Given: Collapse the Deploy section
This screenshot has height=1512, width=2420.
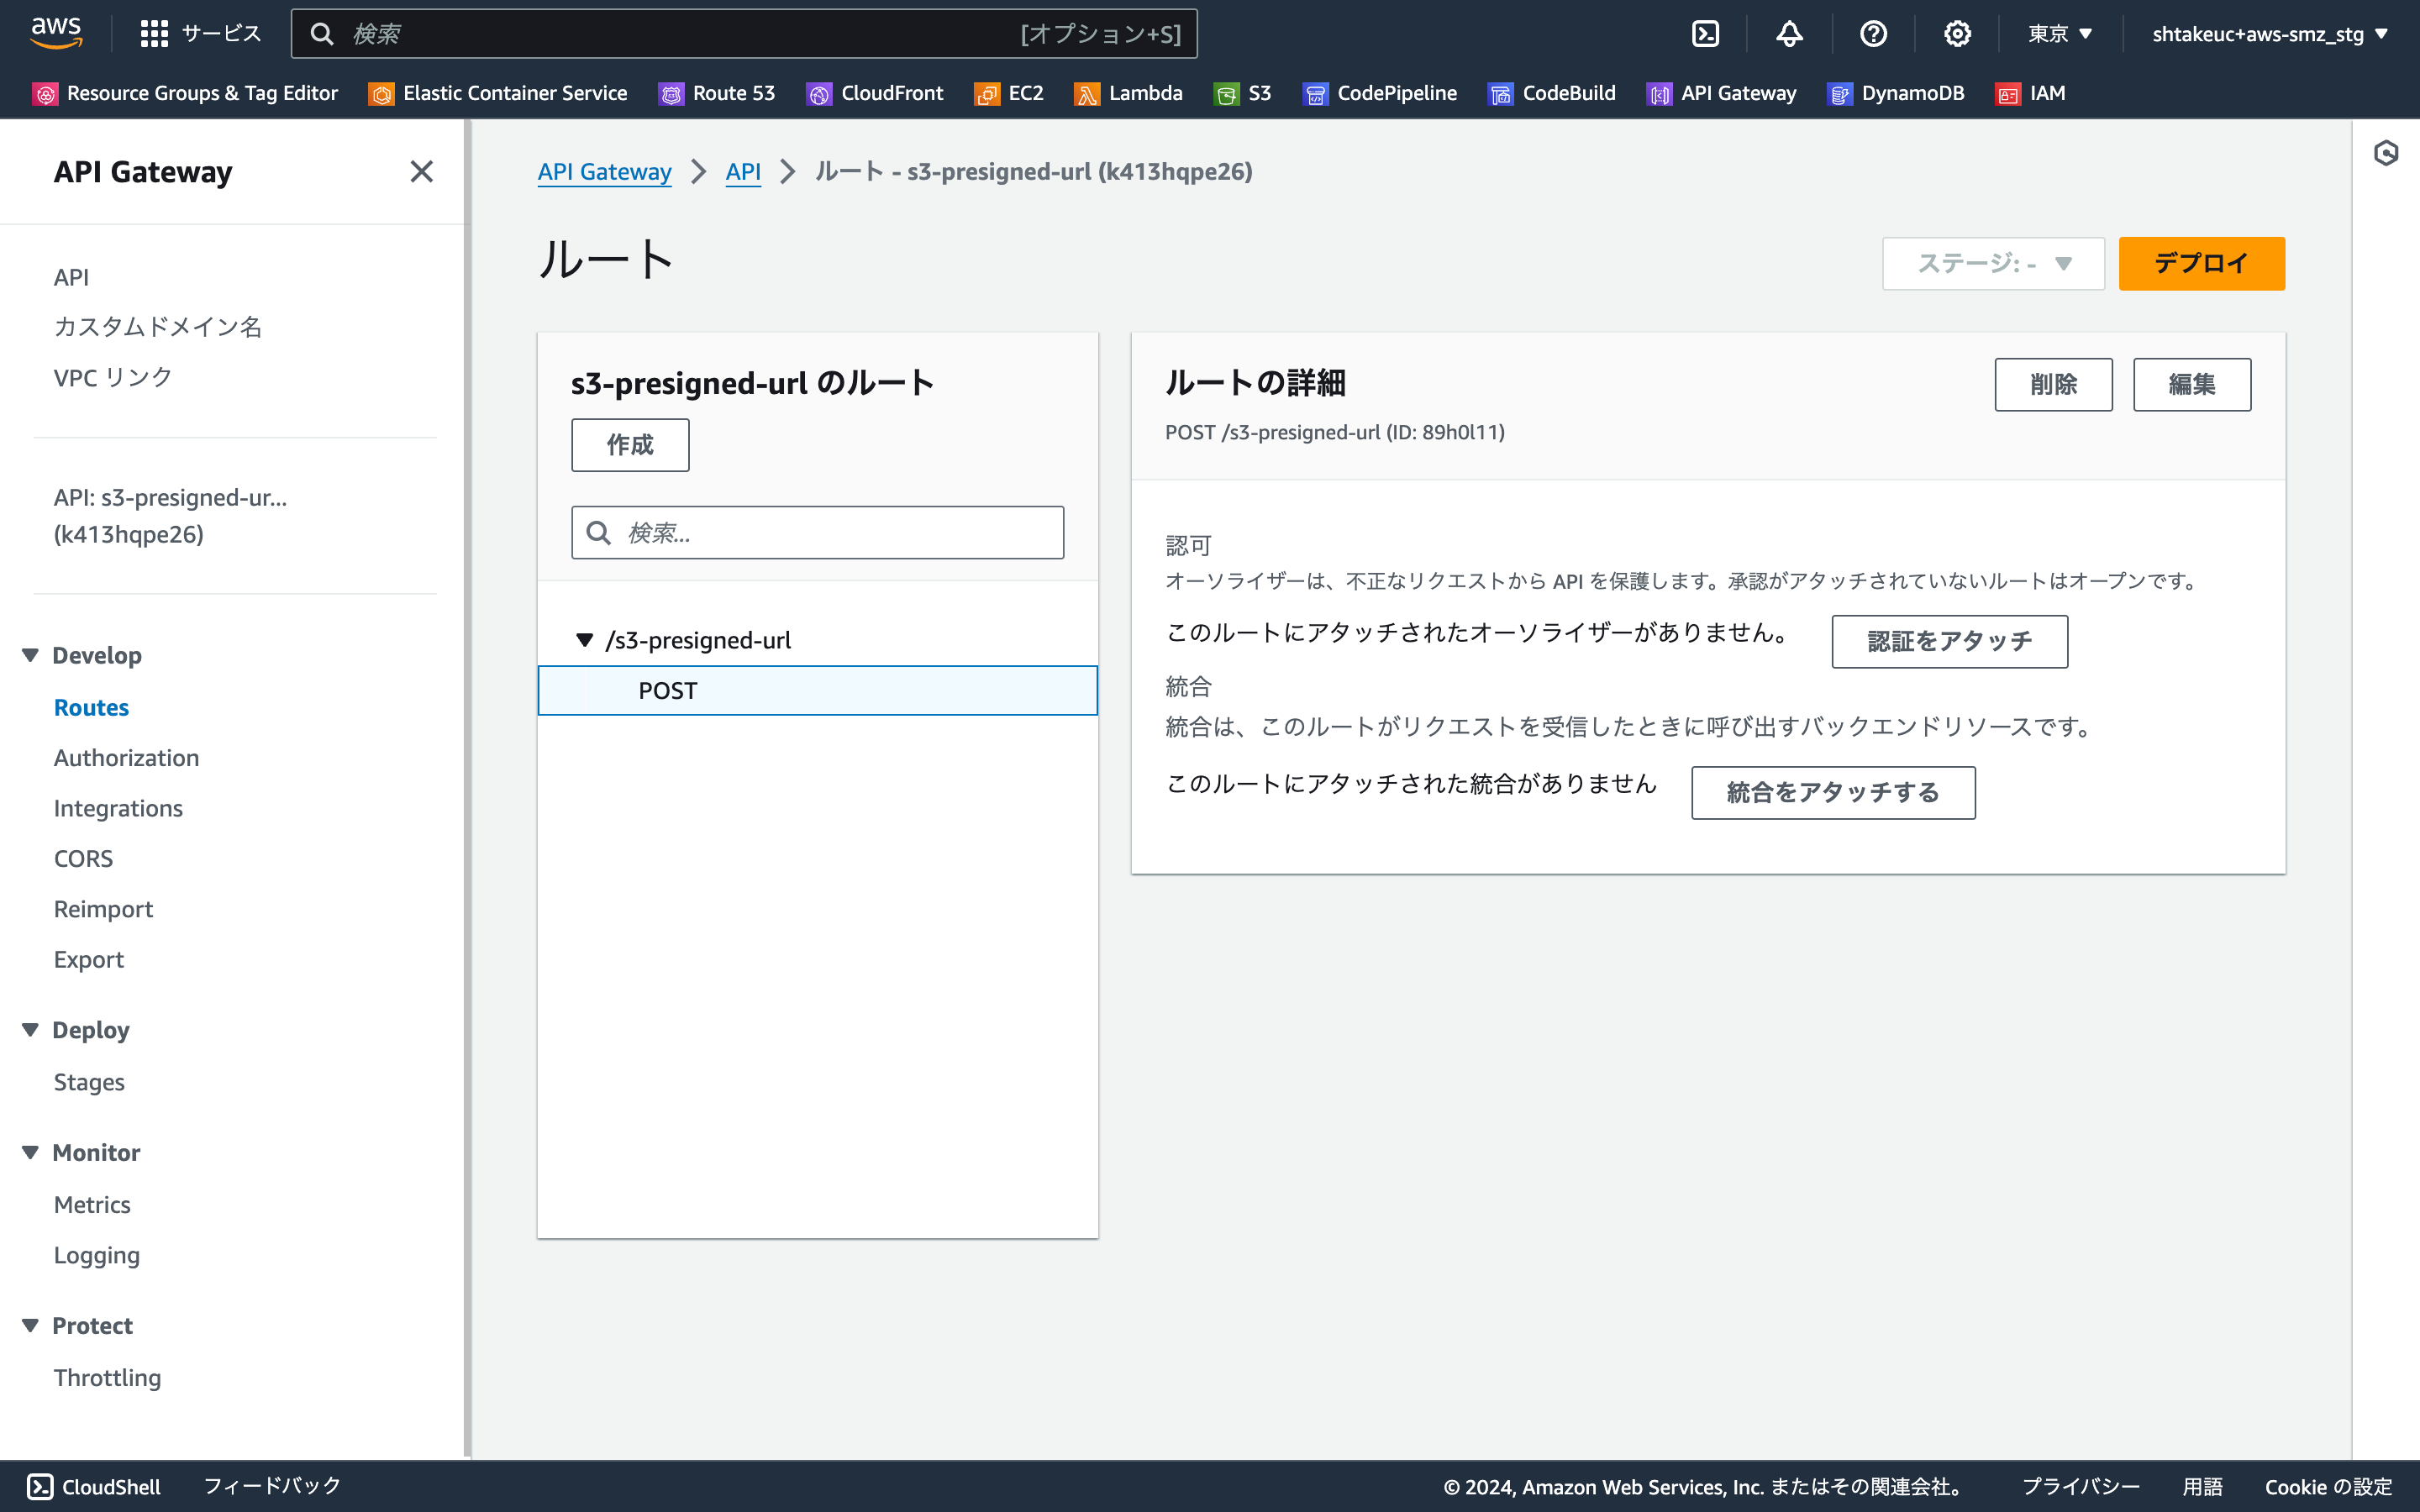Looking at the screenshot, I should [30, 1030].
